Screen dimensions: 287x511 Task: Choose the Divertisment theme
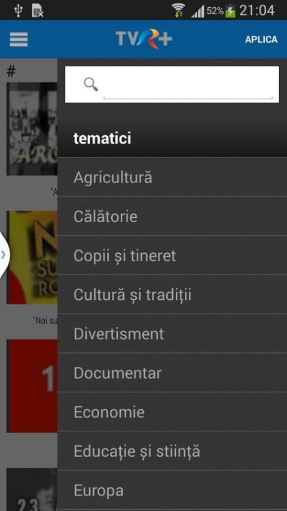tap(172, 333)
